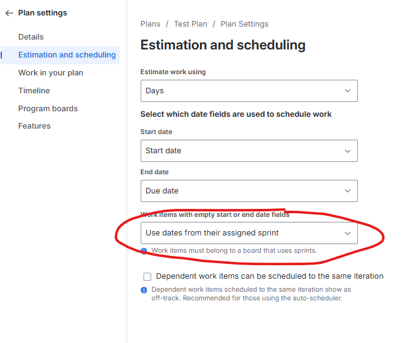Open Program boards settings

pyautogui.click(x=48, y=109)
